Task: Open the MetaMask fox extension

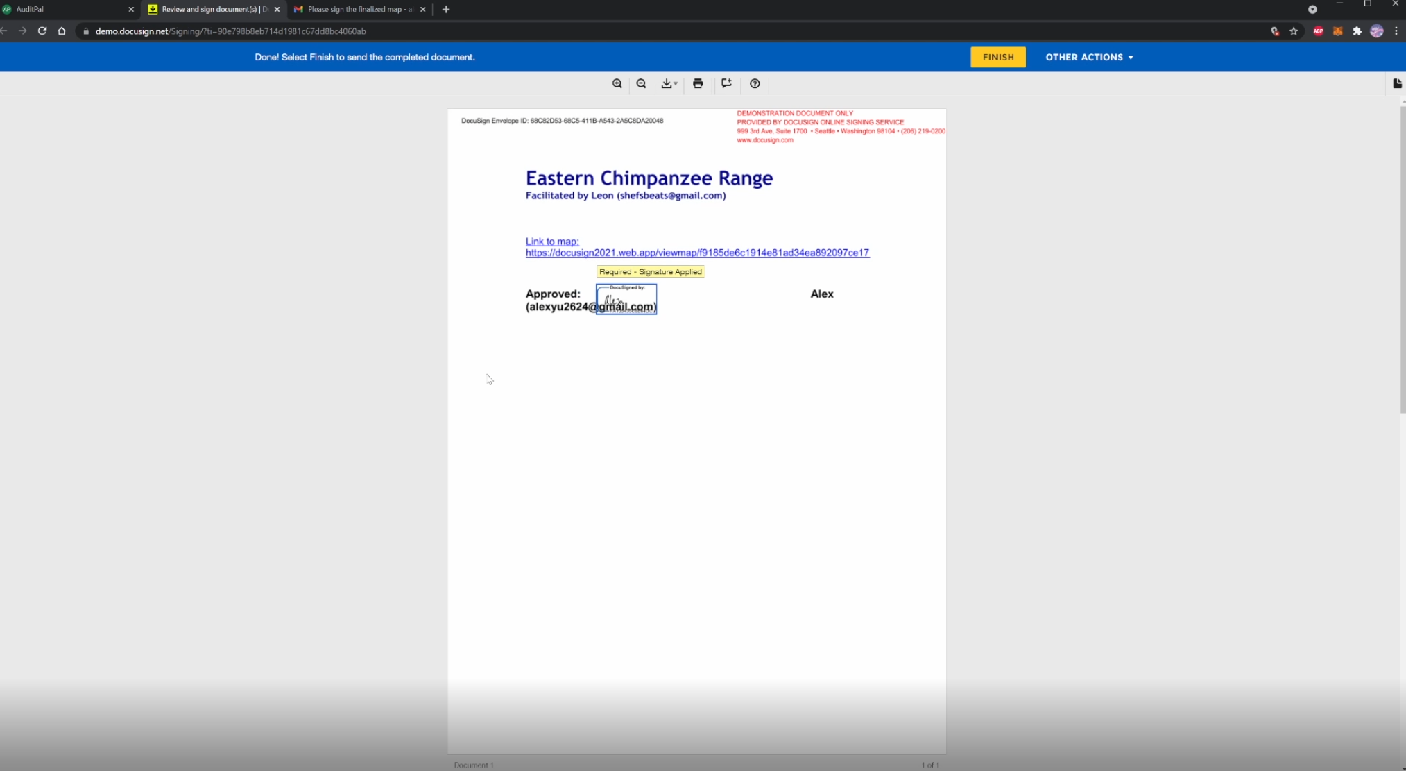Action: 1337,31
